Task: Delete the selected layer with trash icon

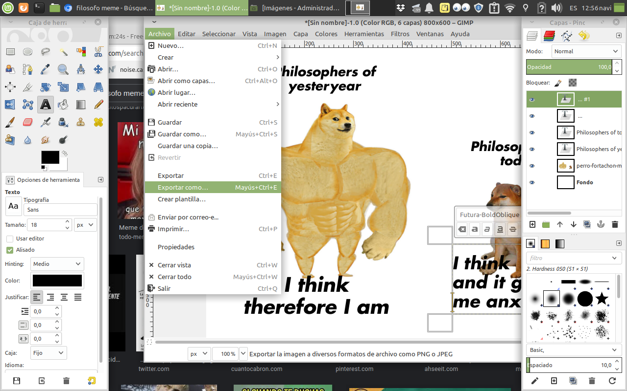Action: point(615,224)
